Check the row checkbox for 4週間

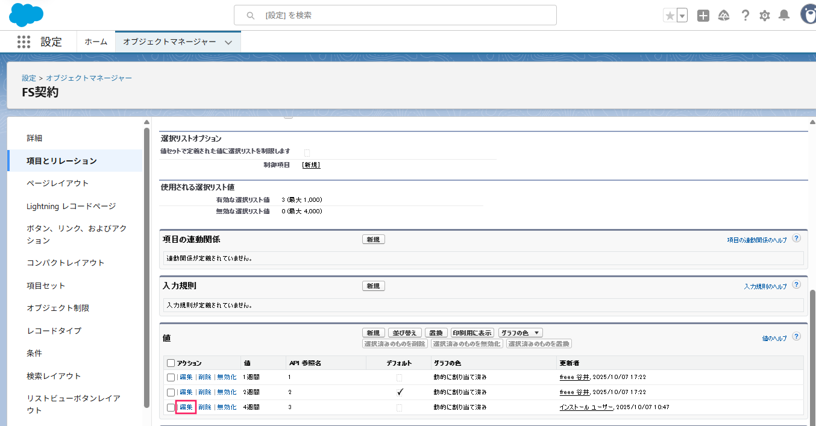click(171, 407)
